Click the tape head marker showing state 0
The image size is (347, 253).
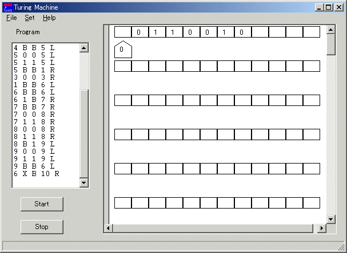[x=123, y=50]
